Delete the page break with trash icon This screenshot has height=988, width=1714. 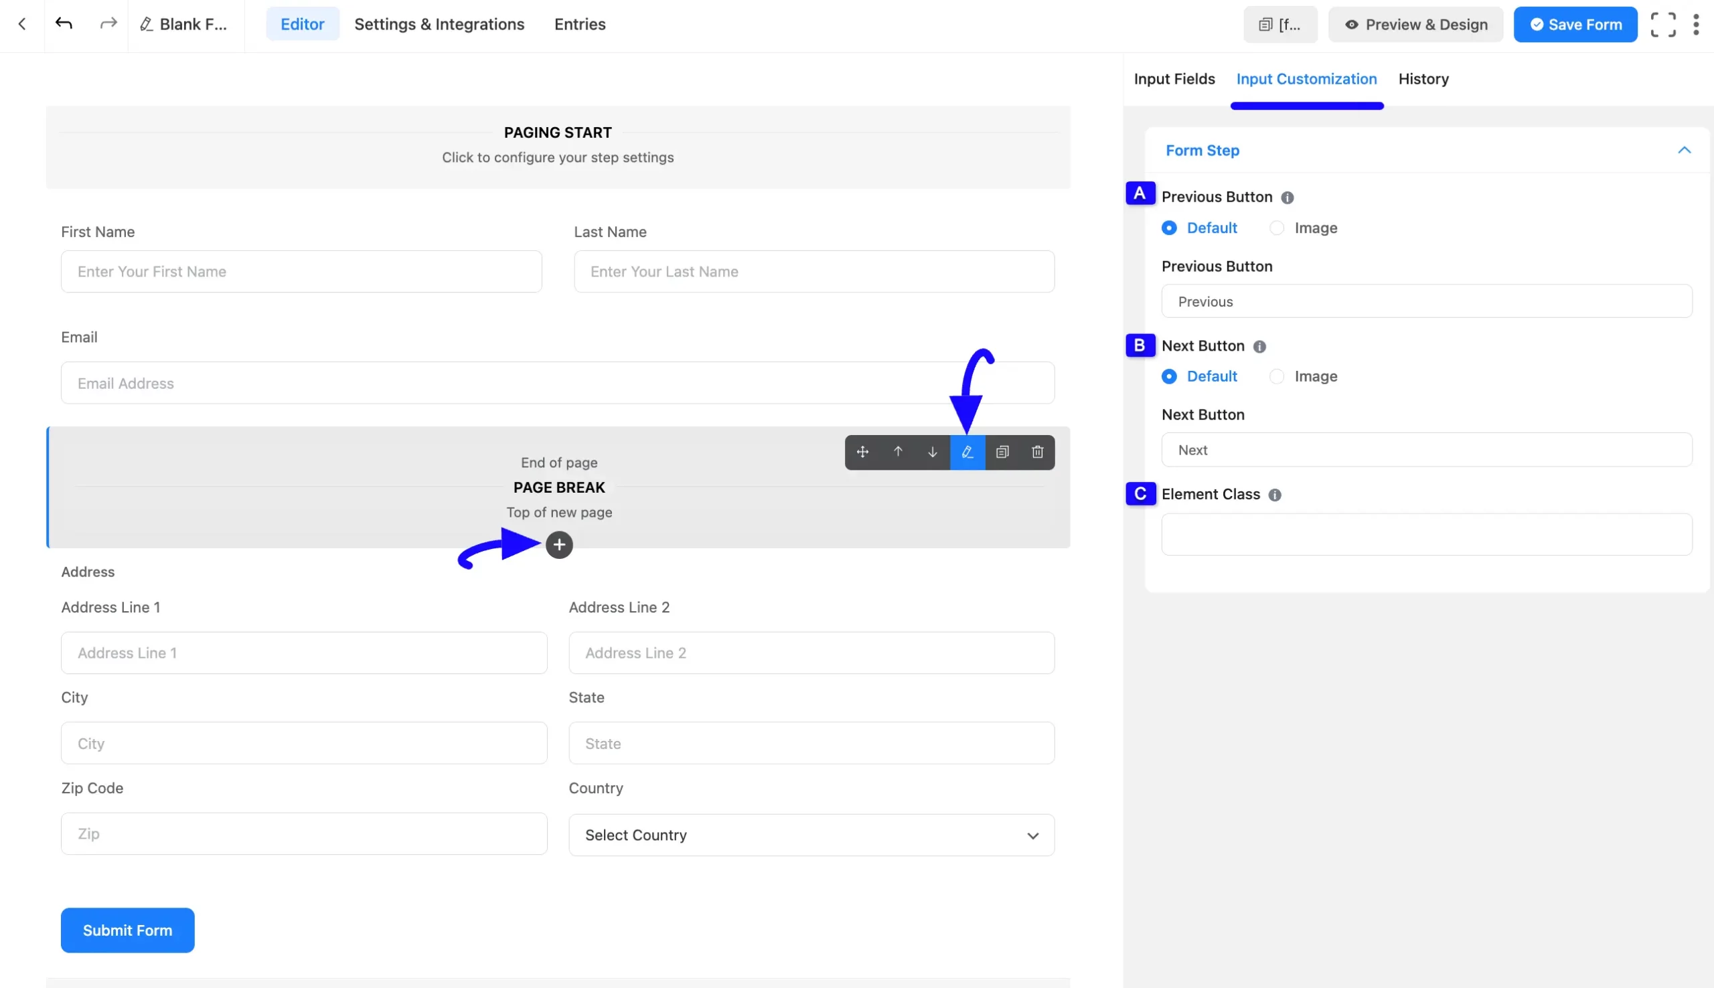pos(1037,452)
